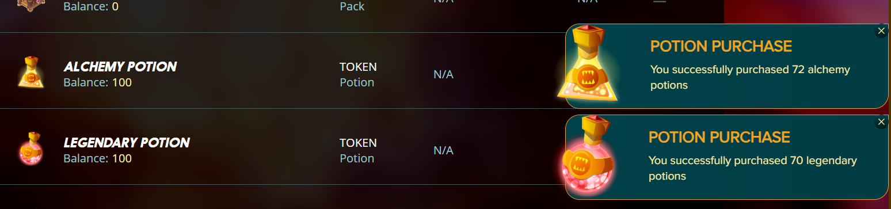Image resolution: width=891 pixels, height=209 pixels.
Task: Click the POTION PURCHASE heading for alchemy potions
Action: click(721, 47)
